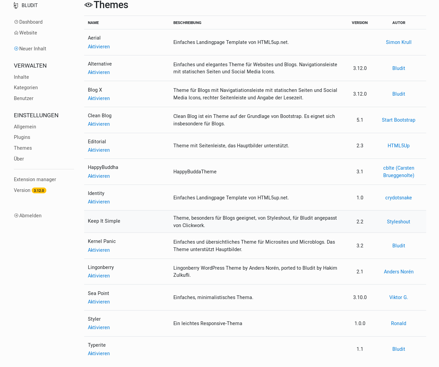This screenshot has height=367, width=439.
Task: Activate the Identity theme
Action: 99,202
